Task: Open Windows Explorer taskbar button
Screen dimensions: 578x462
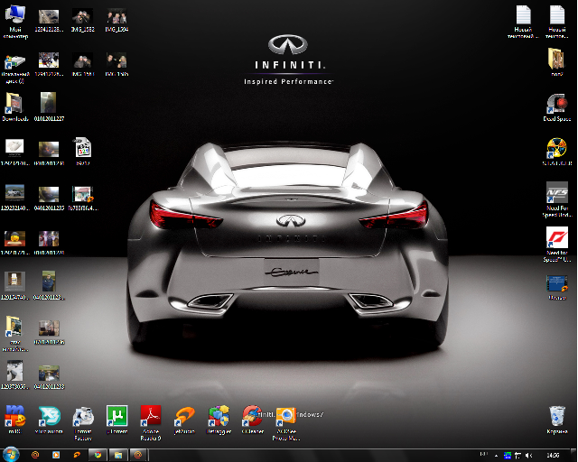Action: 118,455
